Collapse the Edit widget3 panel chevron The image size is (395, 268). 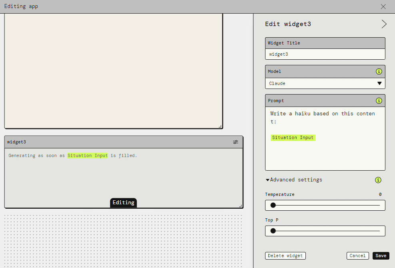point(384,24)
